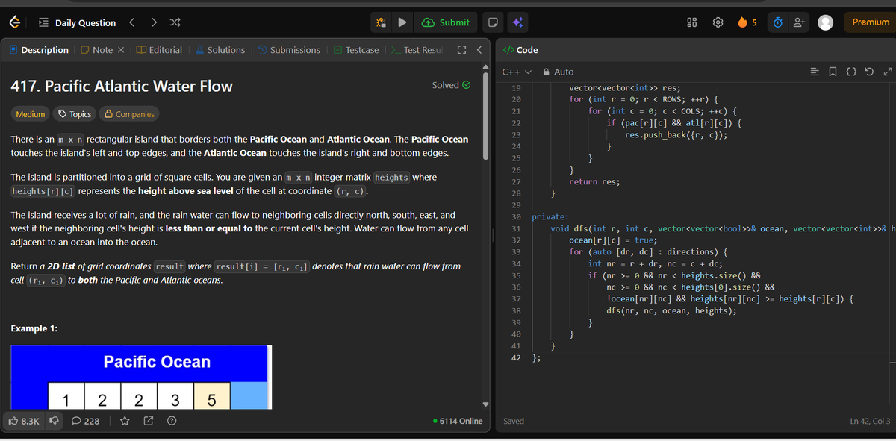Switch to the Description tab

[x=39, y=50]
